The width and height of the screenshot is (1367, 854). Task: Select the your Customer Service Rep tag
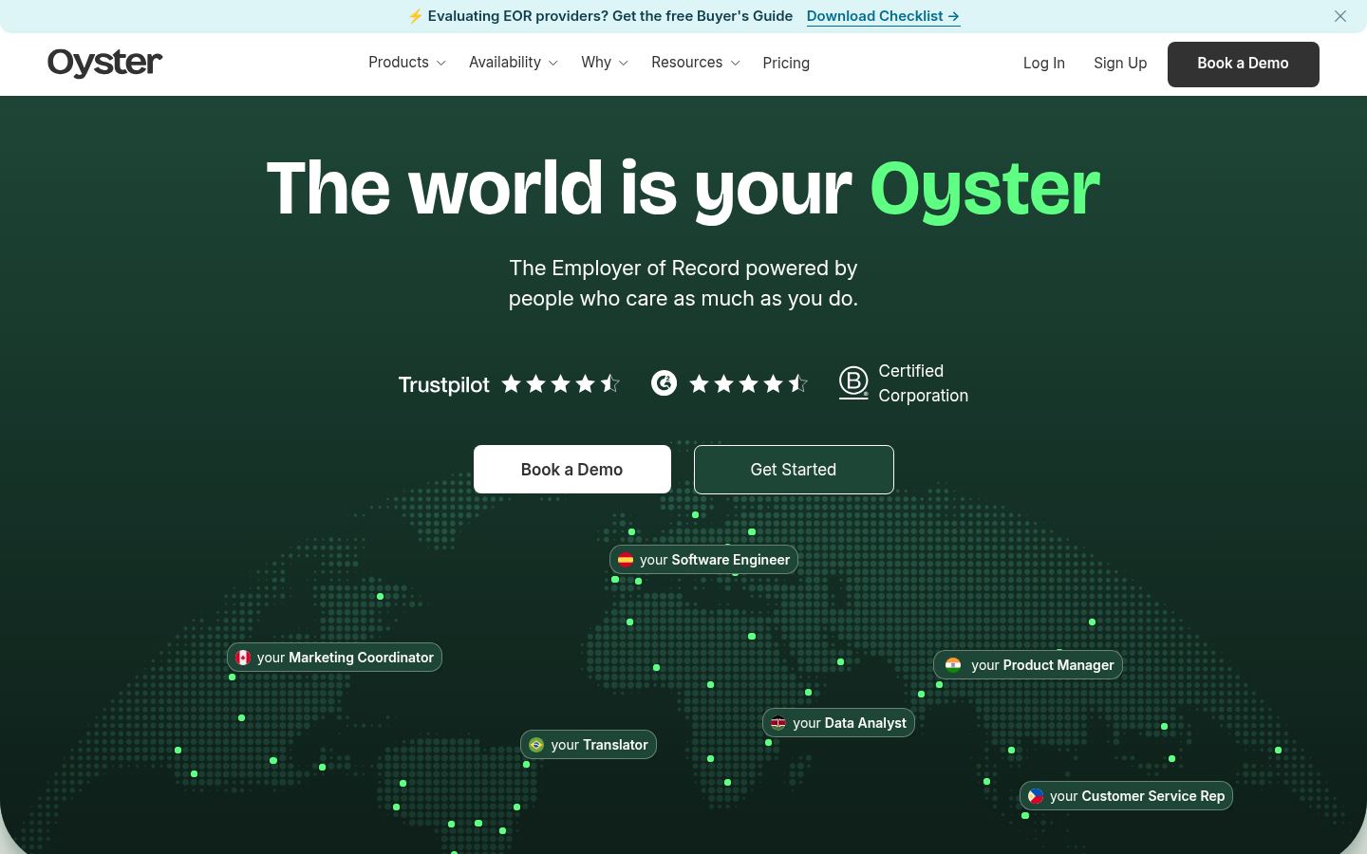(x=1126, y=796)
